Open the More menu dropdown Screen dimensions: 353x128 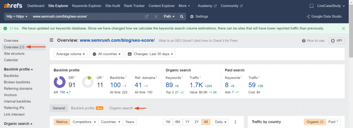tap(184, 6)
